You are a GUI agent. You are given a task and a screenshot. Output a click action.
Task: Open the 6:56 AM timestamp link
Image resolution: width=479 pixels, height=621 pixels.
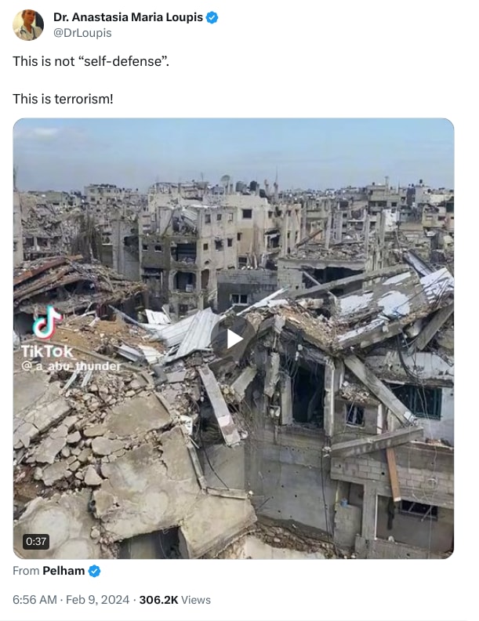(x=34, y=600)
